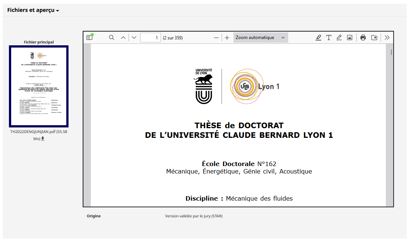Select the highlight annotation tool
Viewport: 410px width, 240px height.
tap(318, 38)
